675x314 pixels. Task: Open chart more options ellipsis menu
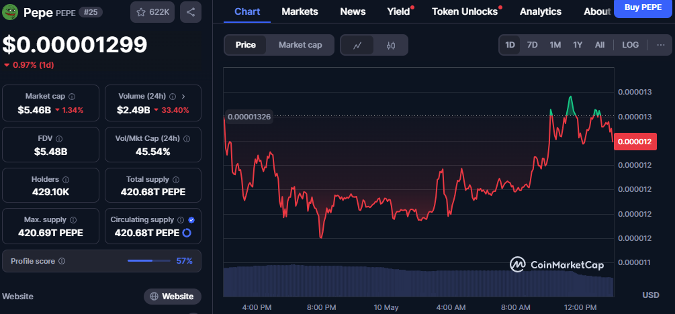[x=661, y=45]
